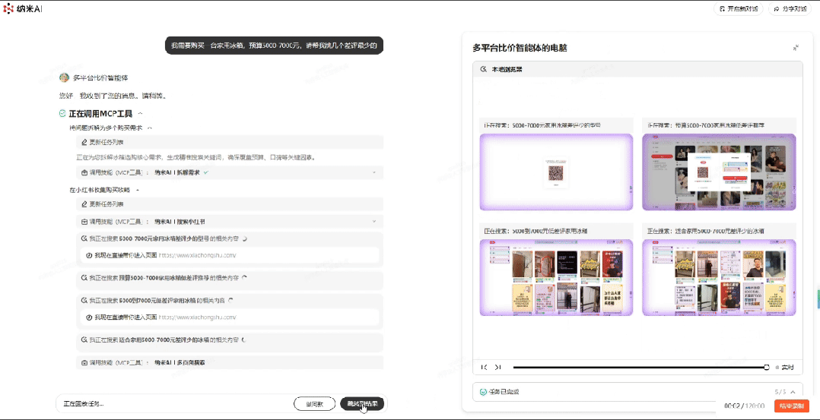Click the search icon on 适合家用5000-7000元差评少的冰箱 row
The image size is (820, 420).
point(84,339)
